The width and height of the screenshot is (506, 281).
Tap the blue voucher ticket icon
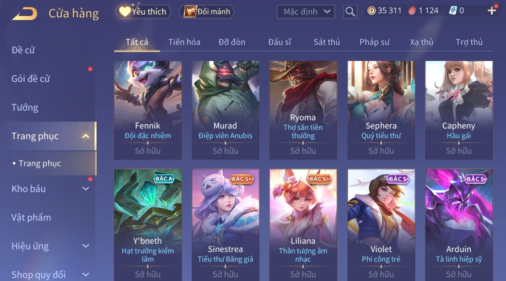(453, 11)
